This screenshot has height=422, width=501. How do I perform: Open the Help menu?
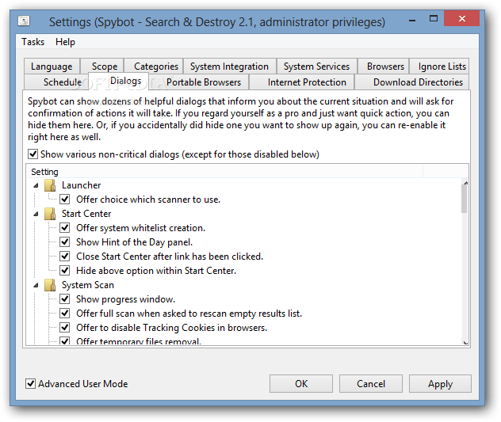[x=65, y=42]
